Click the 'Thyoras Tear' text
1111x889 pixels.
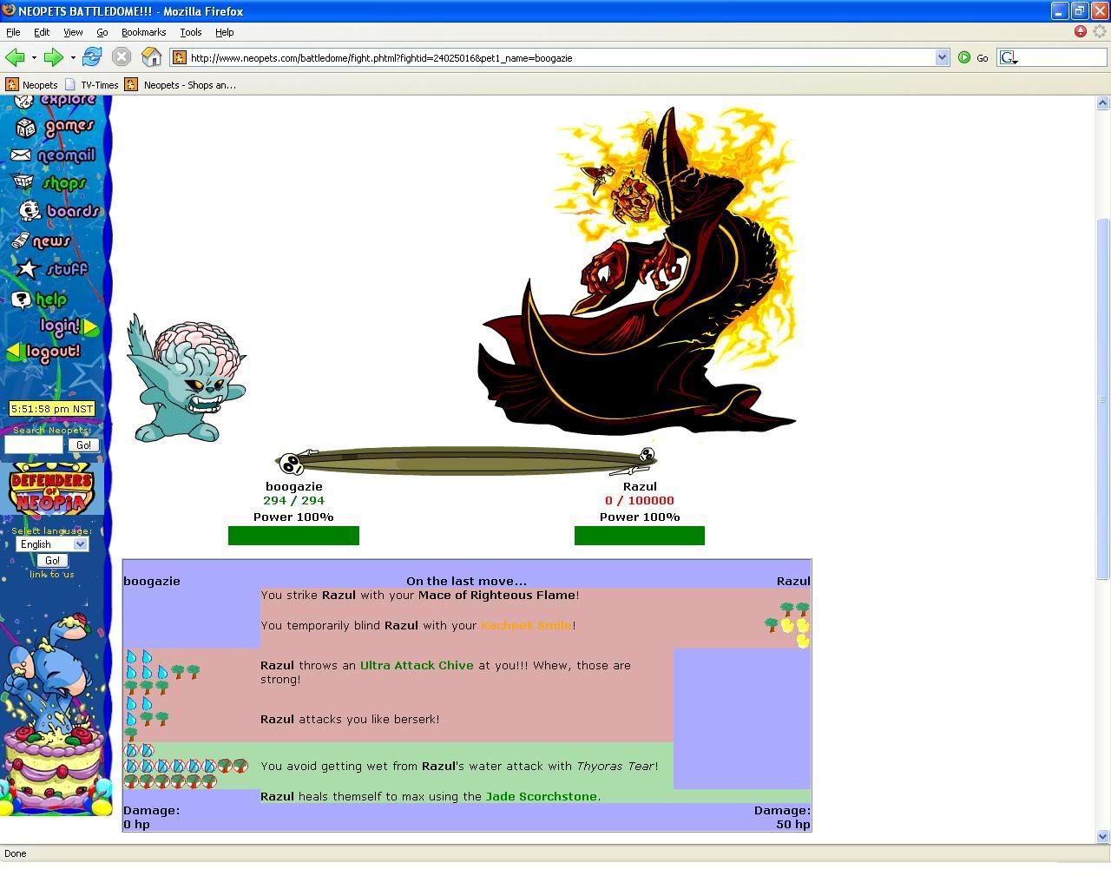[x=615, y=766]
